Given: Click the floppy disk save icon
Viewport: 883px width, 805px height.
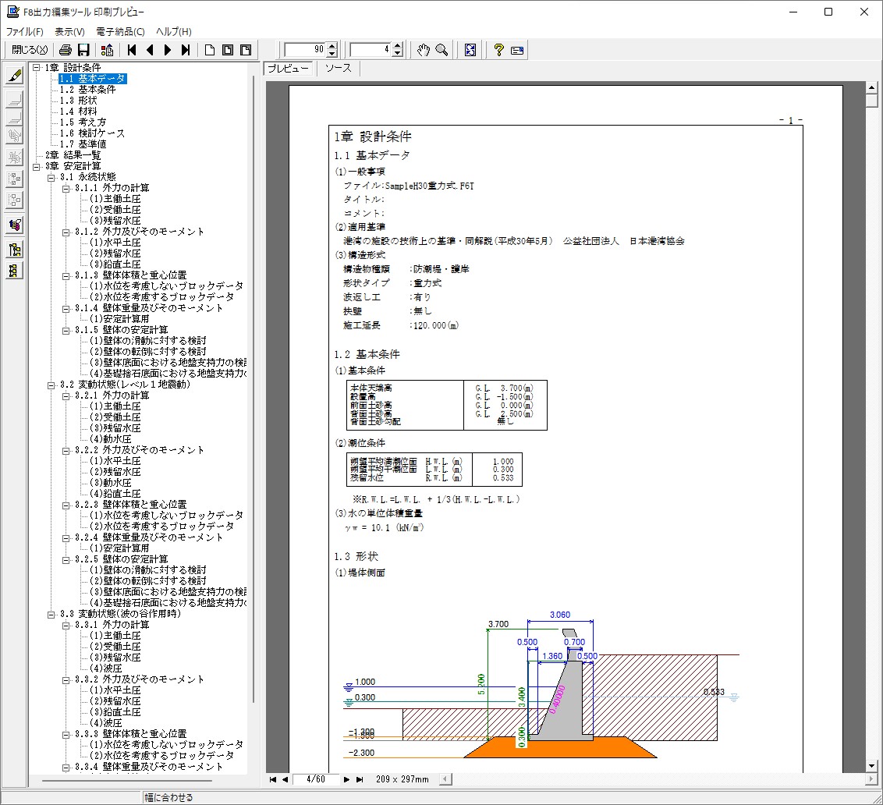Looking at the screenshot, I should point(83,50).
